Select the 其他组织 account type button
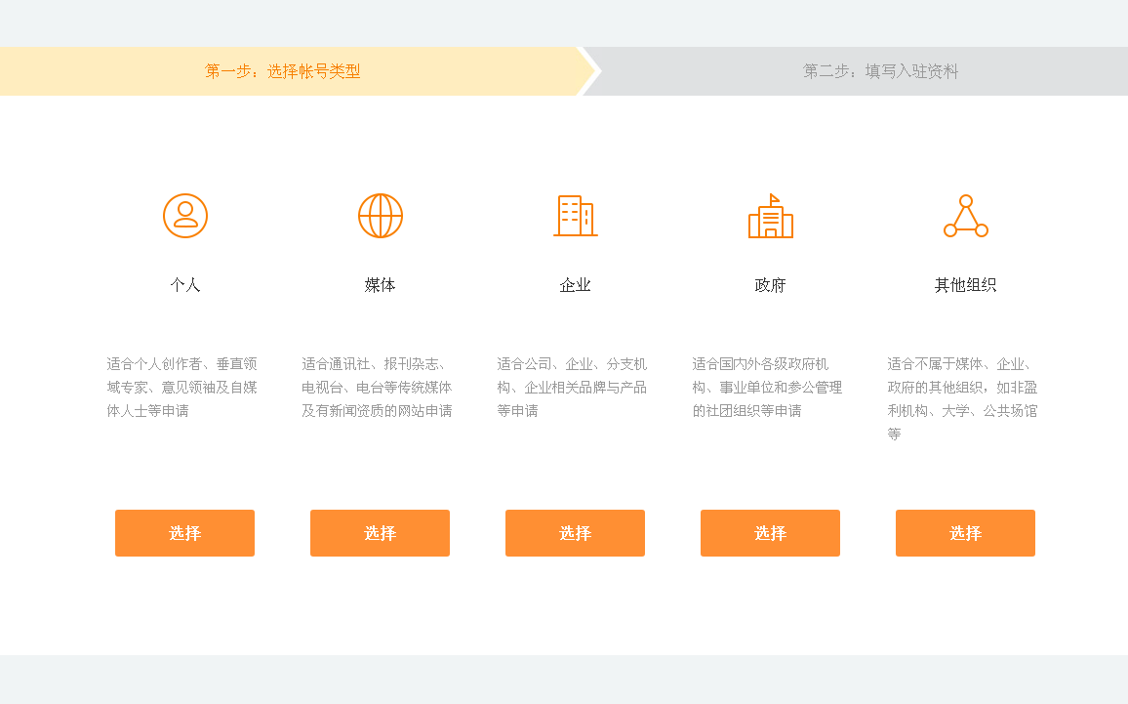The width and height of the screenshot is (1128, 704). [x=965, y=533]
